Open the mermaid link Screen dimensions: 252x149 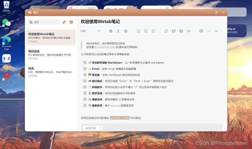click(x=115, y=106)
